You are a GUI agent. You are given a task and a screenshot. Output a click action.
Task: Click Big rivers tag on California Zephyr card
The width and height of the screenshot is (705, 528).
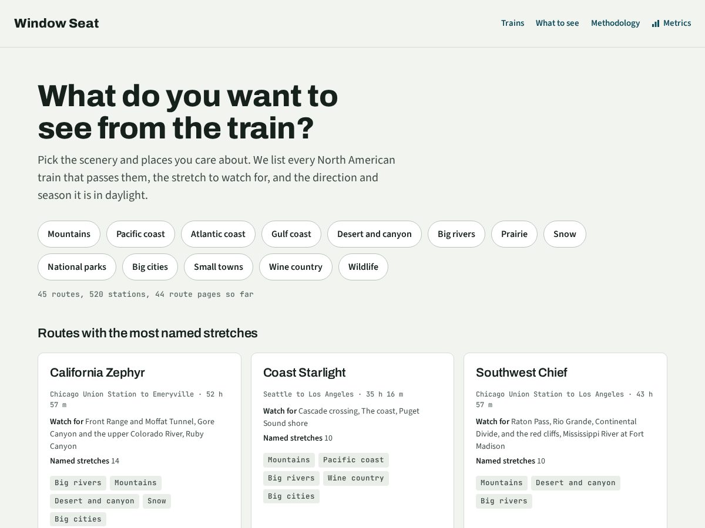pyautogui.click(x=78, y=483)
